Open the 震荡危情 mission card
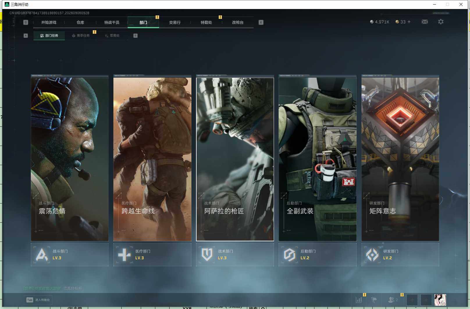The height and width of the screenshot is (309, 470). click(70, 159)
